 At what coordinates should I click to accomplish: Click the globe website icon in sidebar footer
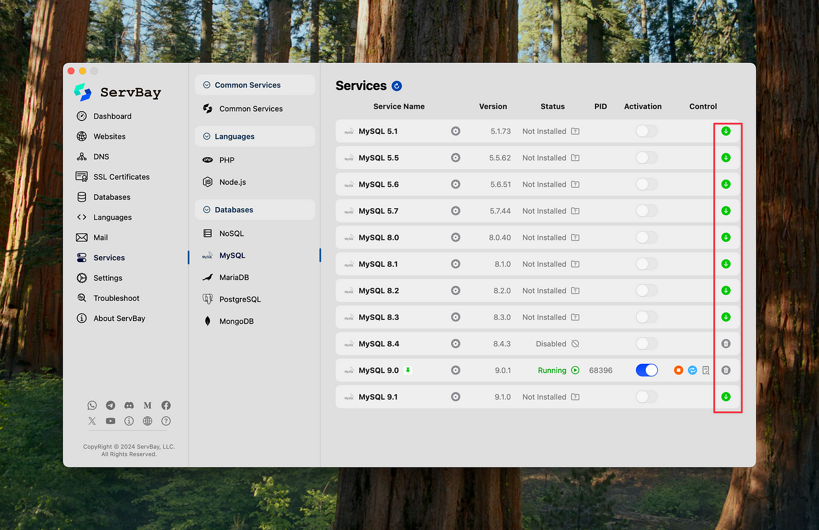pos(147,421)
